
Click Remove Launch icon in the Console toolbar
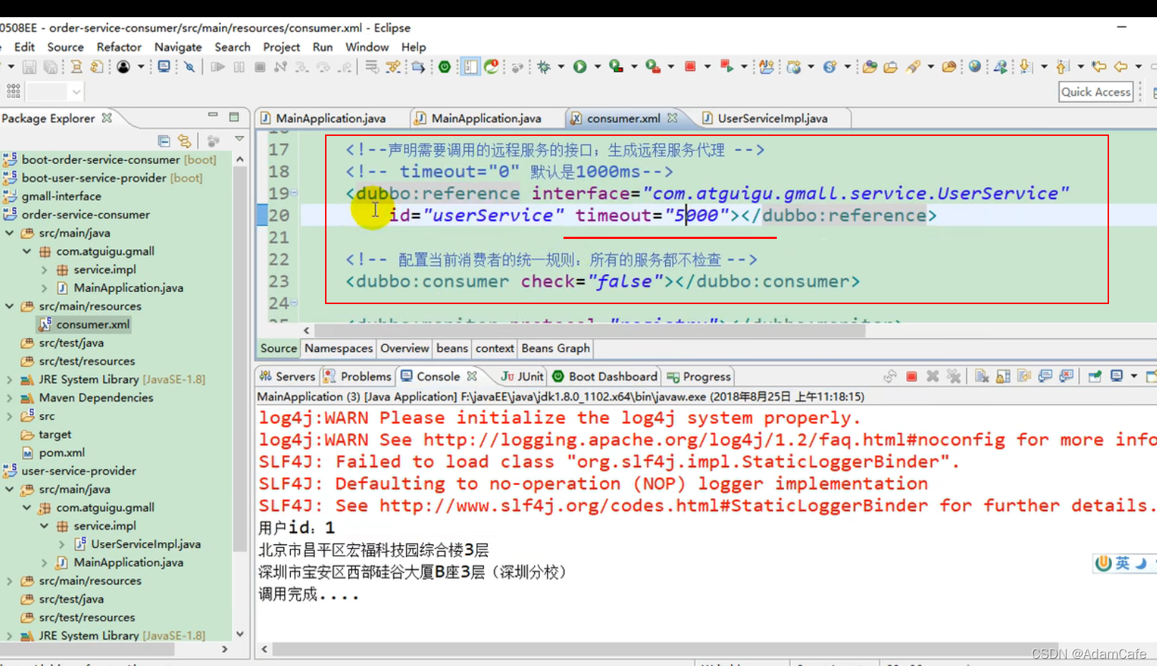(x=932, y=376)
